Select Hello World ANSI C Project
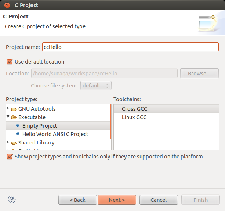Image resolution: width=225 pixels, height=211 pixels. click(x=55, y=134)
